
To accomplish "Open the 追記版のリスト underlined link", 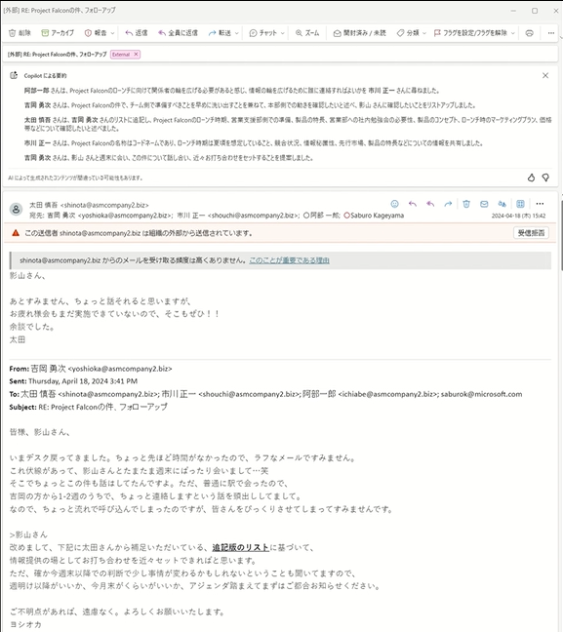I will point(240,547).
